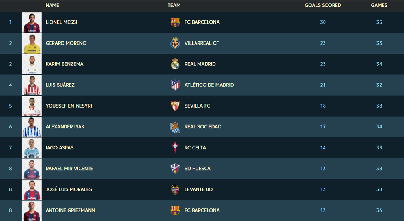The height and width of the screenshot is (221, 404).
Task: Click the Real Madrid crest icon
Action: coord(175,64)
